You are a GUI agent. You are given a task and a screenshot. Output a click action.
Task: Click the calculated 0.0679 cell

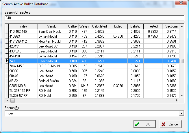[99, 76]
